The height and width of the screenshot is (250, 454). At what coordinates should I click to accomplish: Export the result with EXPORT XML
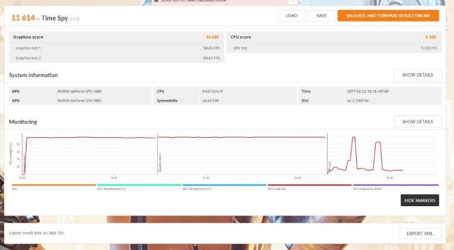tap(419, 234)
